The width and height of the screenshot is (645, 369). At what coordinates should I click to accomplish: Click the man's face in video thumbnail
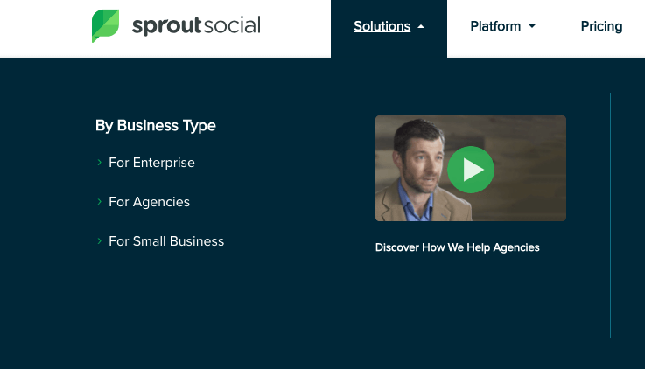[x=417, y=160]
